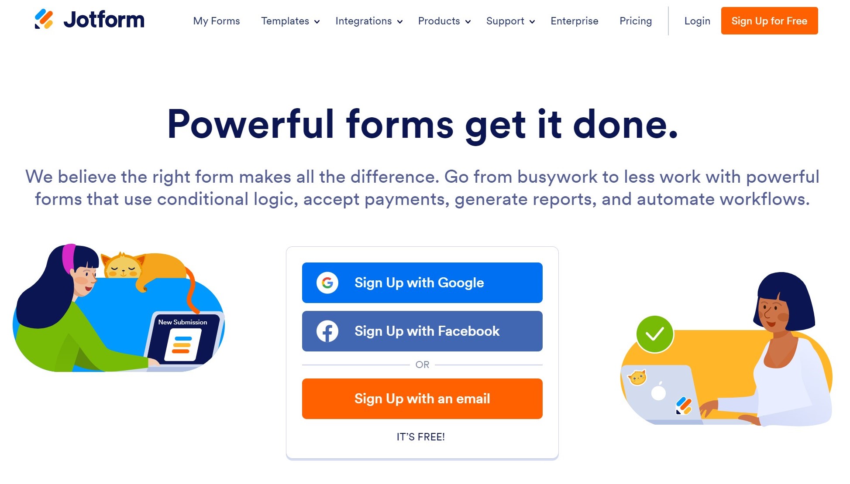Viewport: 850px width, 484px height.
Task: Click Sign Up with Facebook button
Action: coord(422,331)
